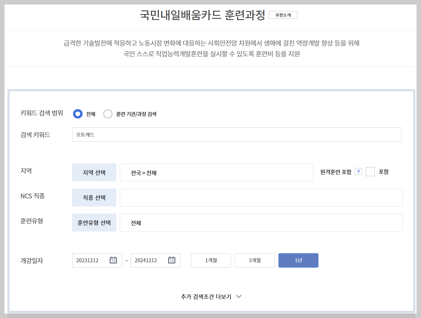
Task: Open the 훈련유형 선택 button
Action: click(x=94, y=223)
